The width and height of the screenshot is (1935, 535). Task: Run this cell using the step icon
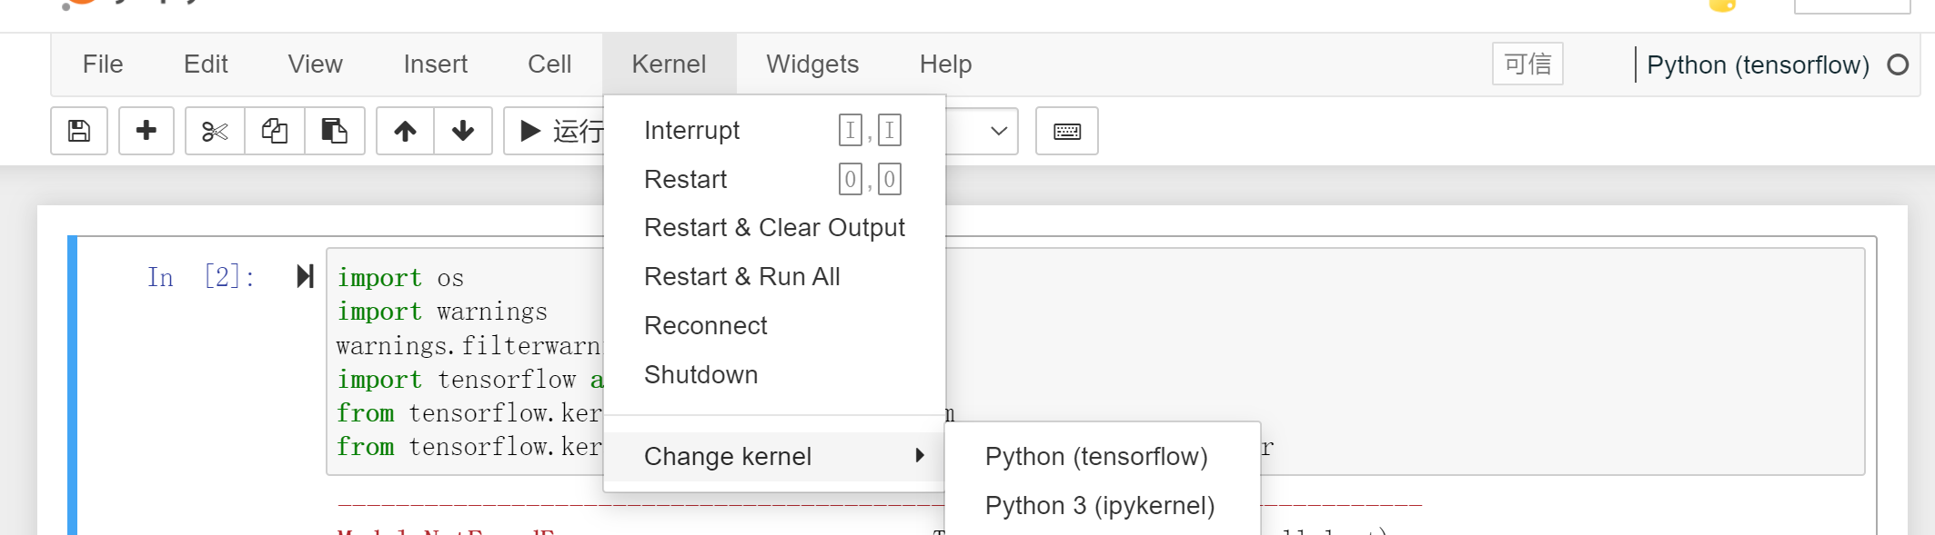pyautogui.click(x=306, y=276)
